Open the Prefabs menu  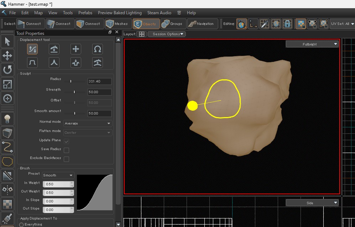[x=85, y=13]
